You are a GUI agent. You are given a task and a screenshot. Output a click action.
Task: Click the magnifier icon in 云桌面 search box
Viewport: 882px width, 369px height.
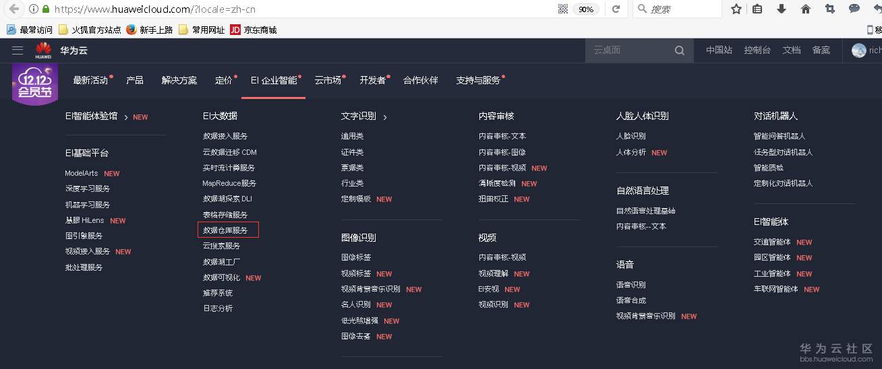680,51
